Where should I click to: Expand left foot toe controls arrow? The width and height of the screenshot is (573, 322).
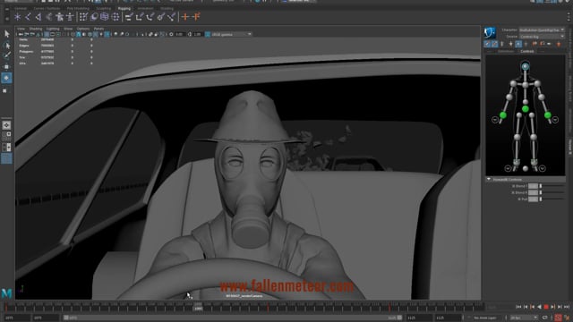pos(543,168)
